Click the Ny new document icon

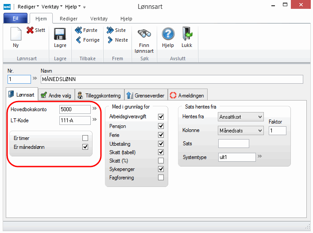pyautogui.click(x=15, y=35)
